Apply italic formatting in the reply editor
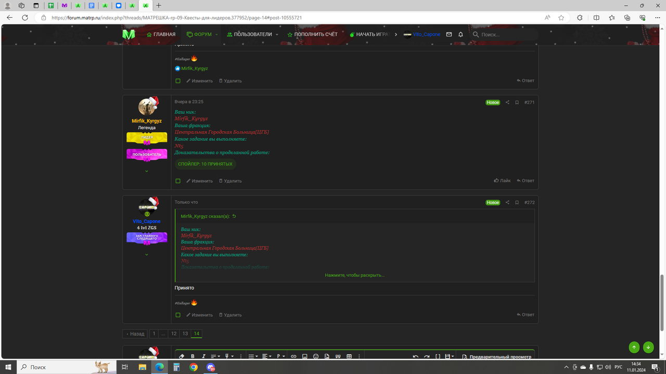This screenshot has width=666, height=374. [x=203, y=356]
